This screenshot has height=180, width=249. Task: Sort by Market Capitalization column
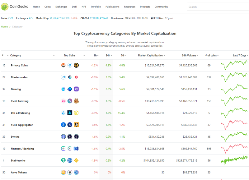click(150, 55)
